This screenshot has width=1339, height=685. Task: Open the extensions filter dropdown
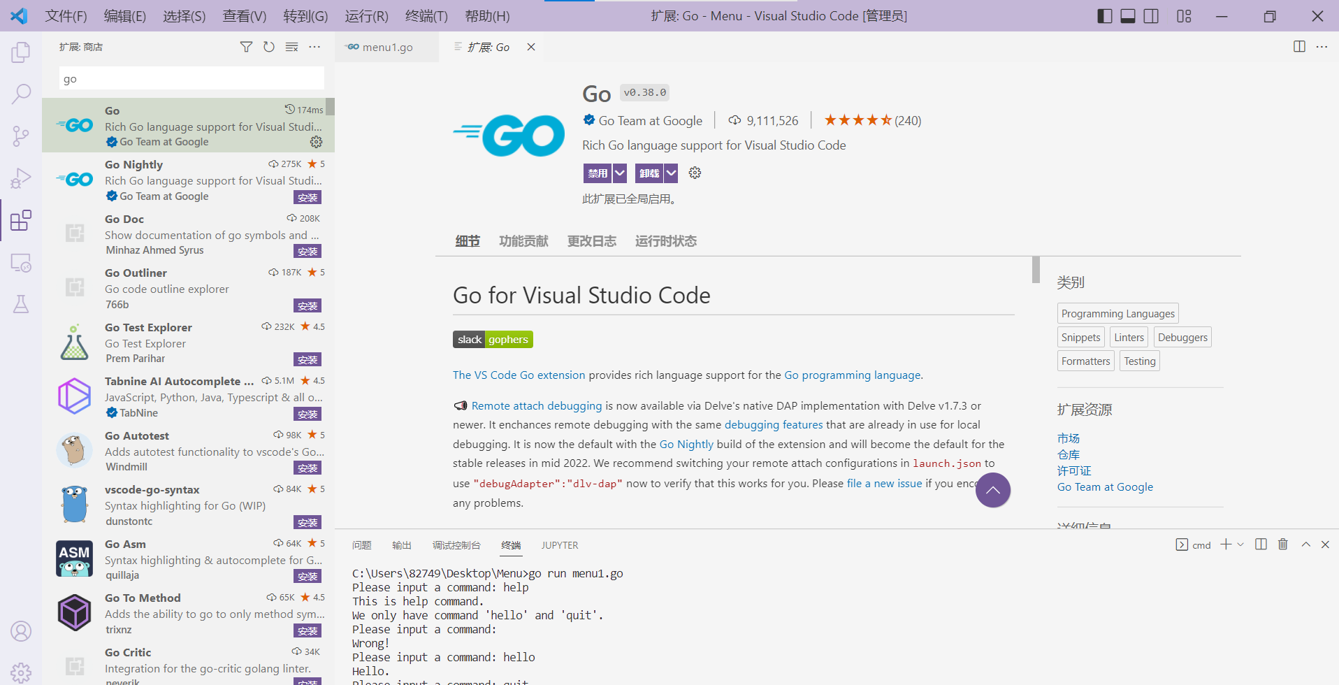click(x=246, y=47)
